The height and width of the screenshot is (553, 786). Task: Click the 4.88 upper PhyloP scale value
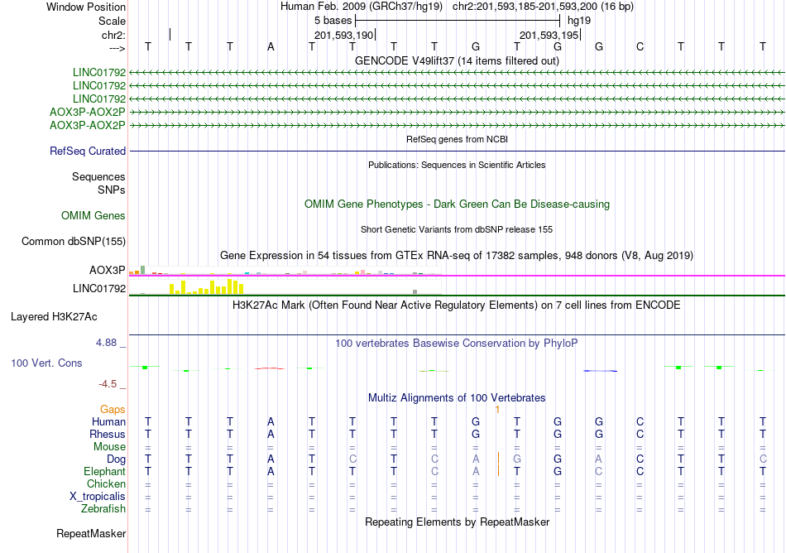coord(106,343)
